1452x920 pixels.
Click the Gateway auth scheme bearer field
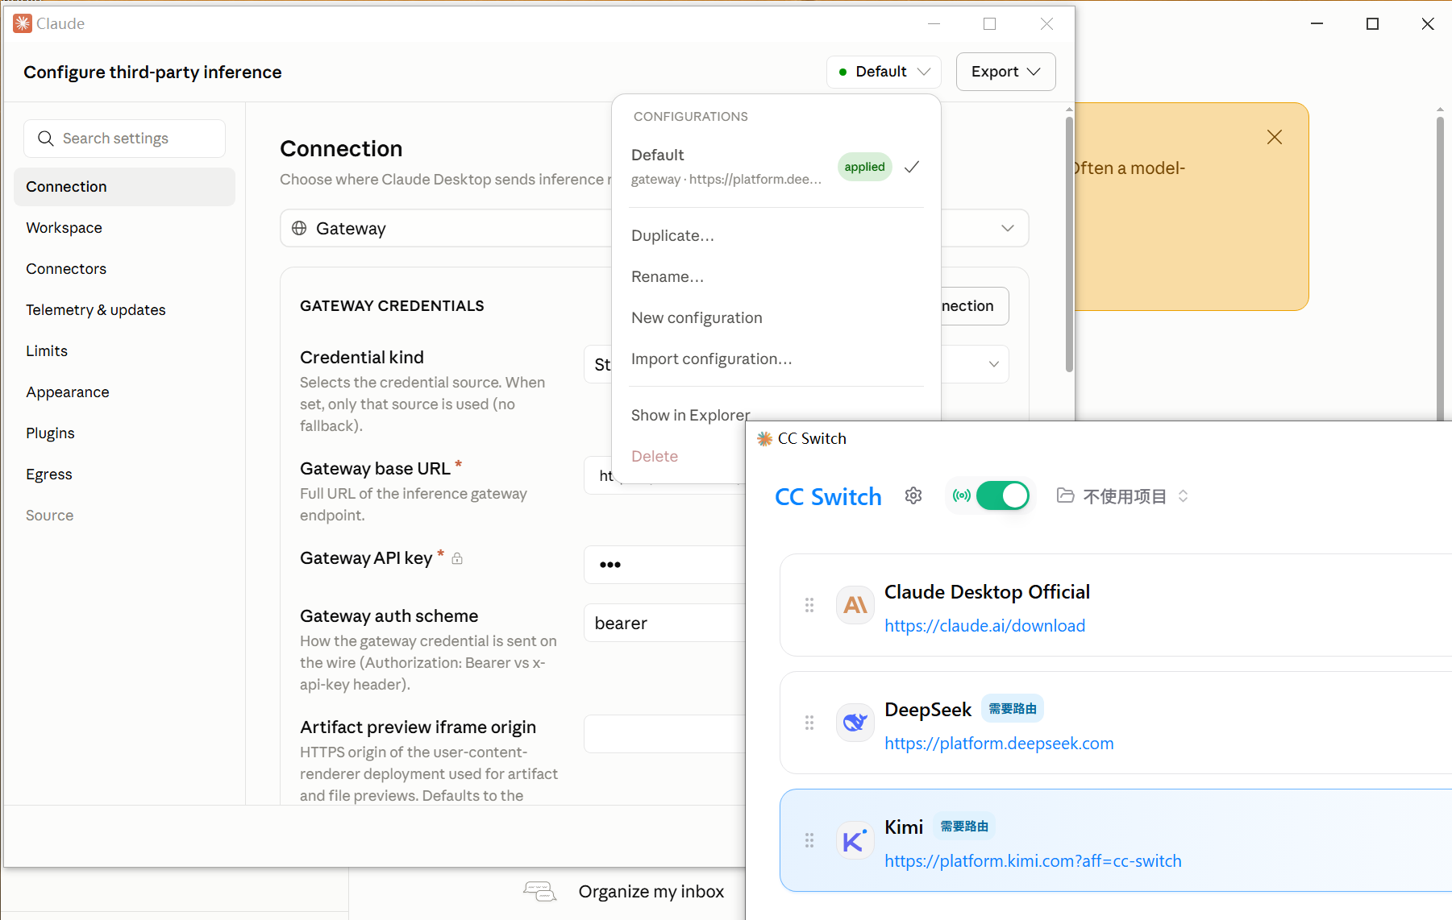[x=664, y=623]
